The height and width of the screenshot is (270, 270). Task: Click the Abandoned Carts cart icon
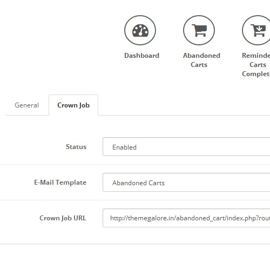coord(199,30)
